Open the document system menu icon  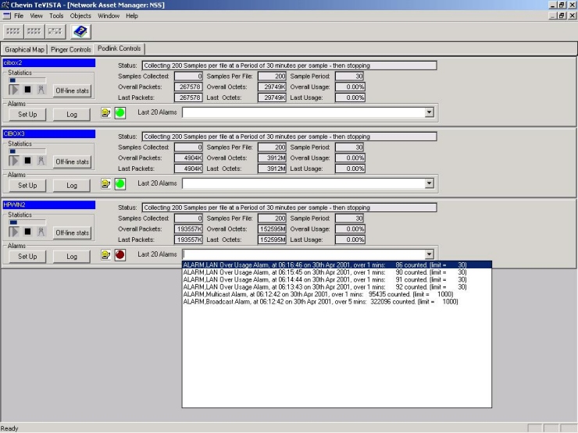pos(6,16)
